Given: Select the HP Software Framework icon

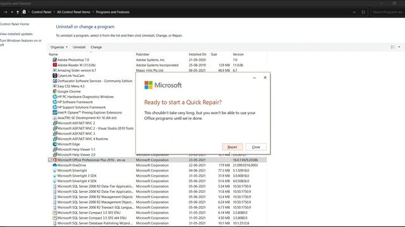Looking at the screenshot, I should point(55,102).
